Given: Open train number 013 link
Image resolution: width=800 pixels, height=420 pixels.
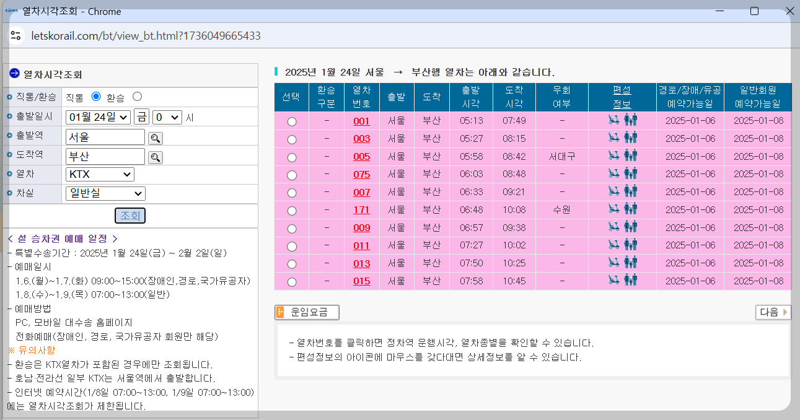Looking at the screenshot, I should click(361, 263).
